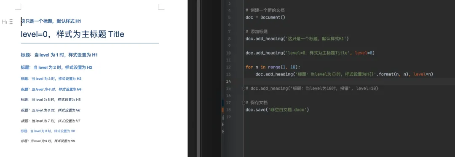
Task: Click the title 'level=0, 样式为主标题 Title'
Action: (x=72, y=34)
